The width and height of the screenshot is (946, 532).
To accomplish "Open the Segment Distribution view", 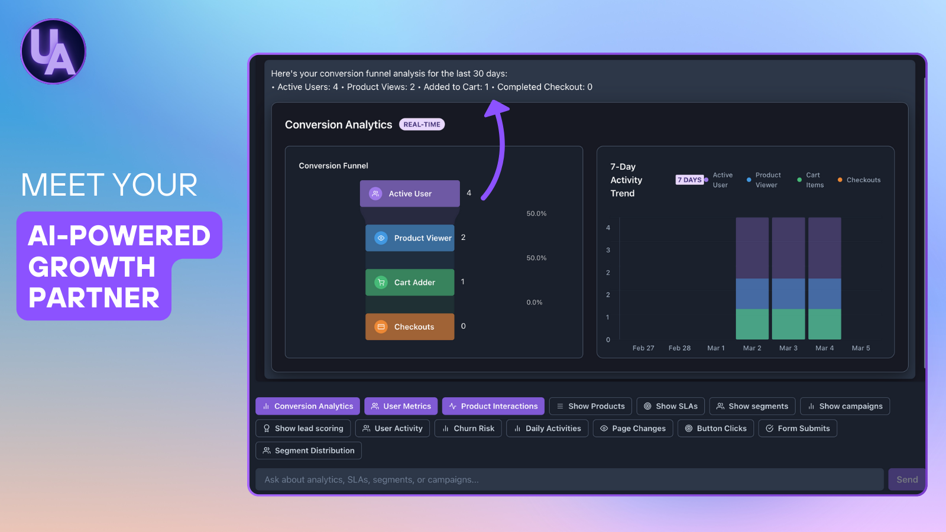I will click(308, 450).
